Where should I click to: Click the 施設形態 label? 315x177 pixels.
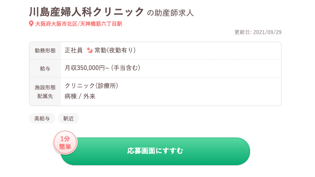click(45, 87)
